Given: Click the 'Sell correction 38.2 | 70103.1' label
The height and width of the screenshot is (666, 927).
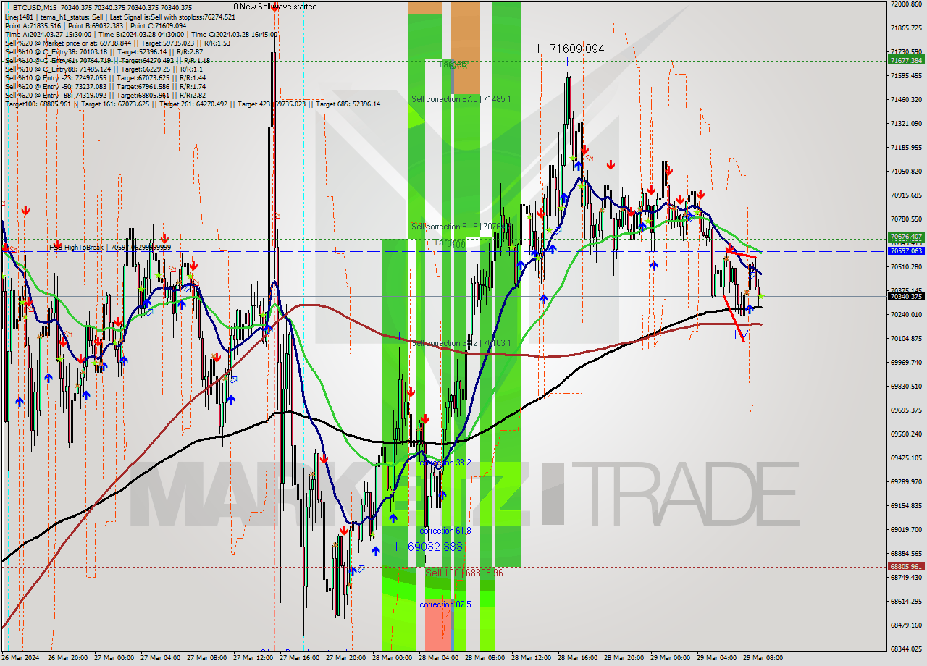Looking at the screenshot, I should click(x=461, y=343).
